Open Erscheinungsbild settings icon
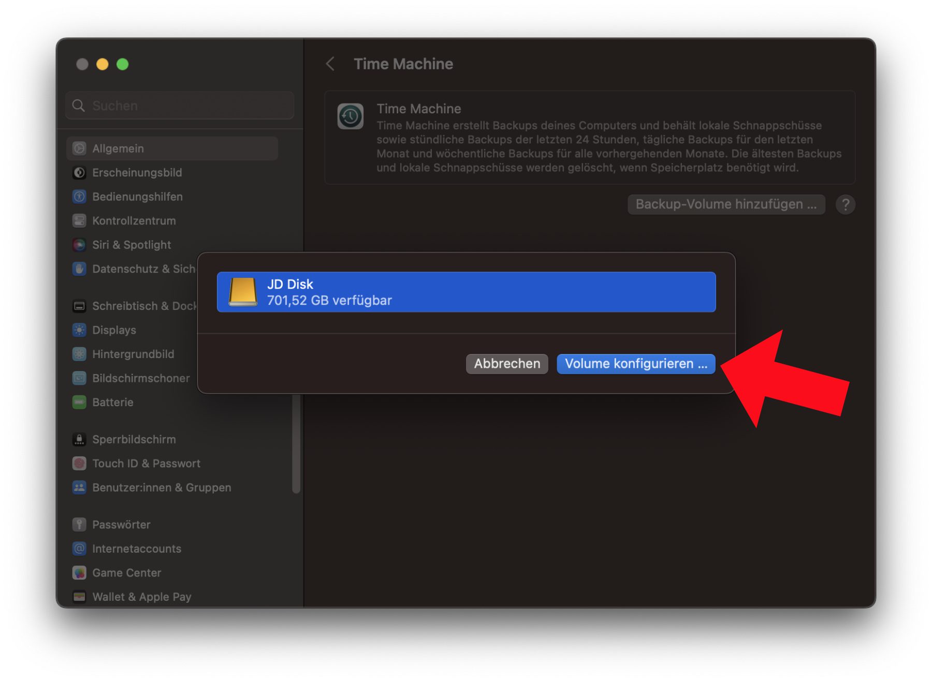 [x=79, y=173]
